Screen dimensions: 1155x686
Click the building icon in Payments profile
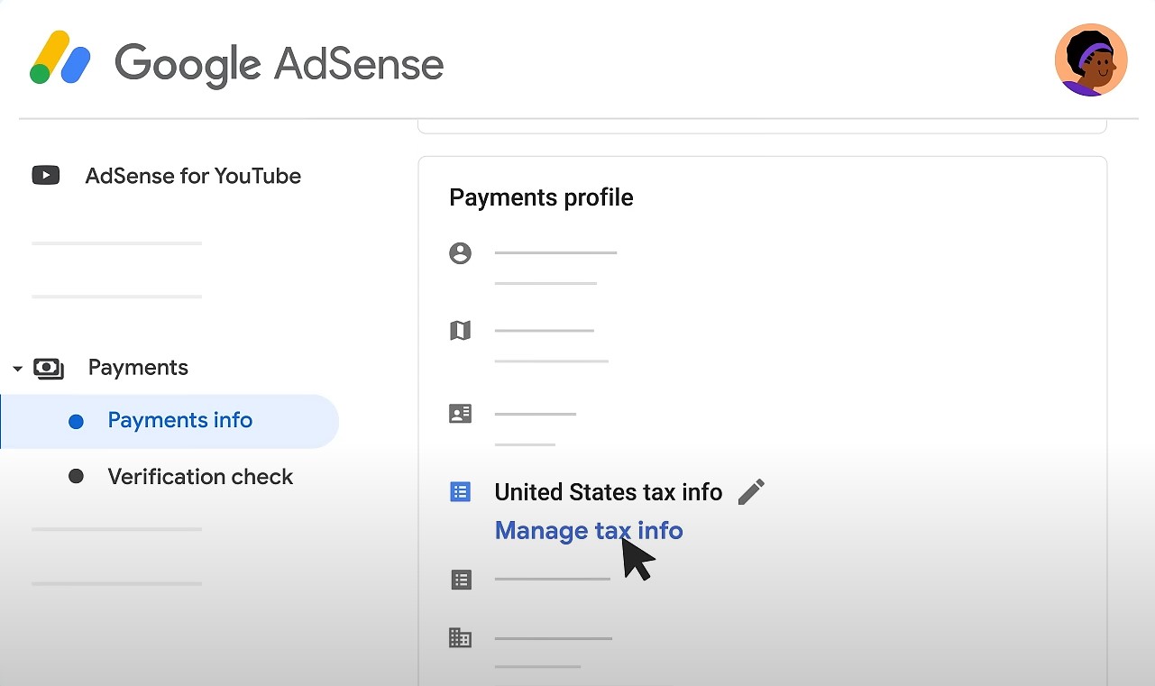click(460, 638)
